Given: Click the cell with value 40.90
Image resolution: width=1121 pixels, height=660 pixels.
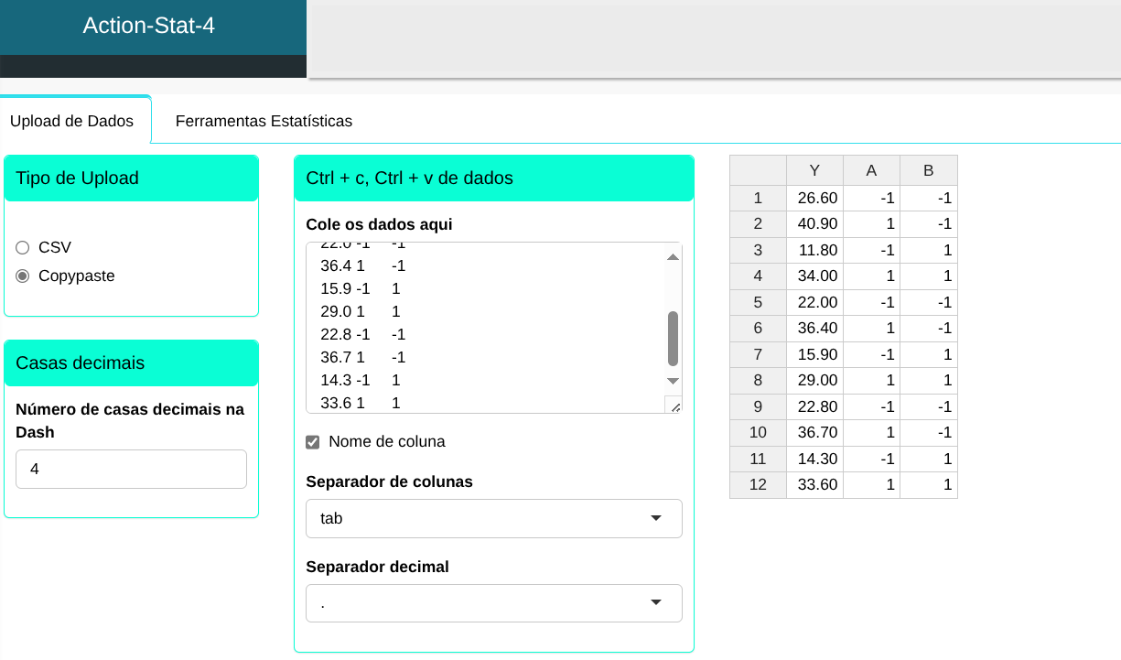Looking at the screenshot, I should point(814,223).
